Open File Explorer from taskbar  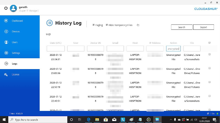(x=97, y=120)
